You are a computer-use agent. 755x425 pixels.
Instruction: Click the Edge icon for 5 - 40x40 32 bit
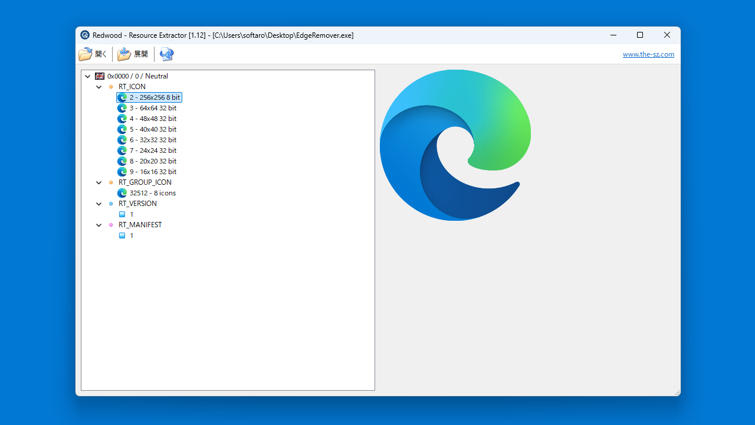click(122, 129)
